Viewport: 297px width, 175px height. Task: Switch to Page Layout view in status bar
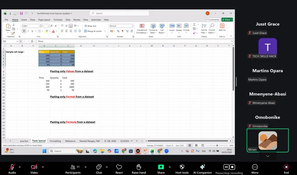point(196,145)
